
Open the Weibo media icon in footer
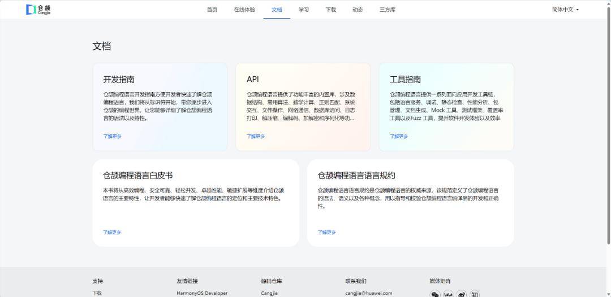click(462, 295)
